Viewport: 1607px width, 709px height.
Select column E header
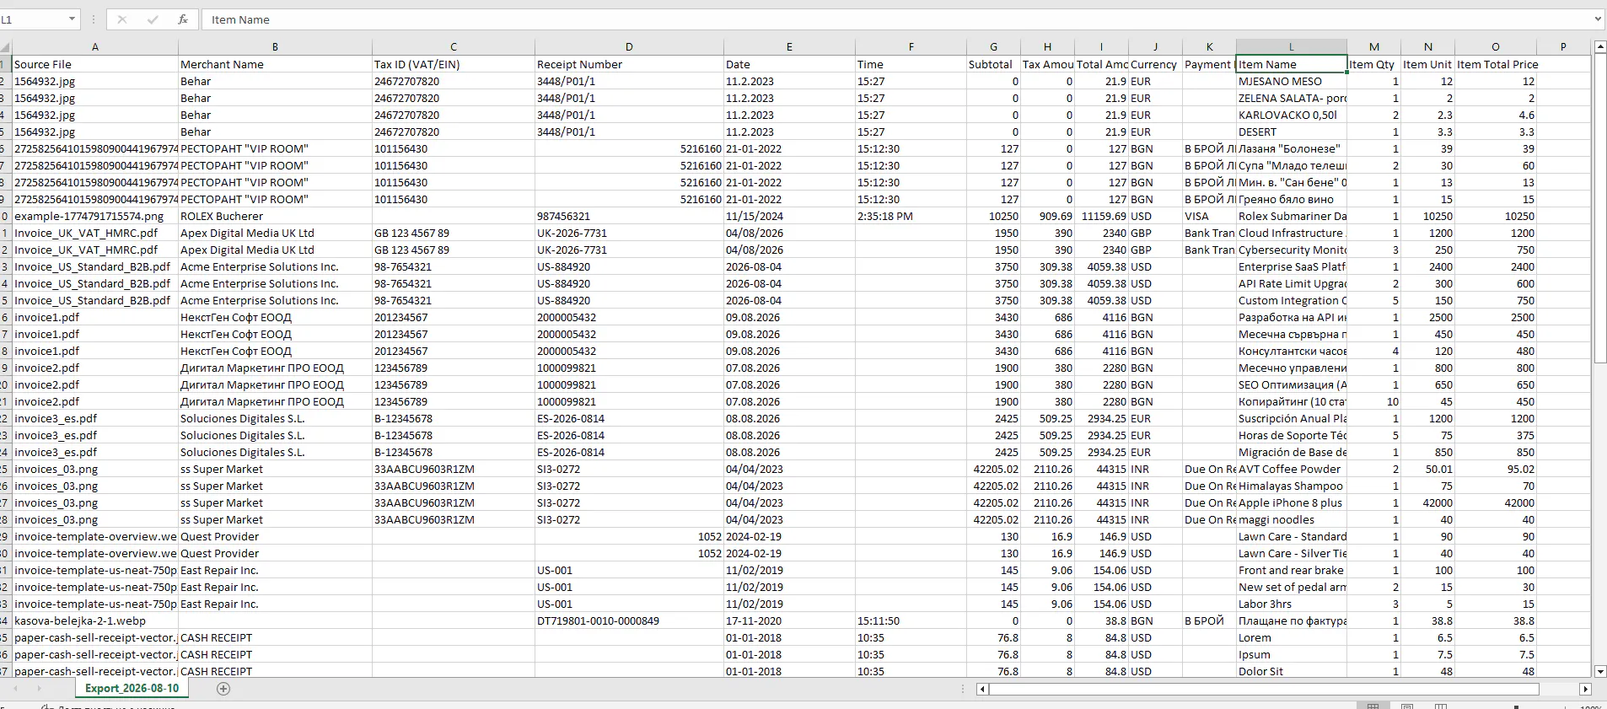(789, 46)
